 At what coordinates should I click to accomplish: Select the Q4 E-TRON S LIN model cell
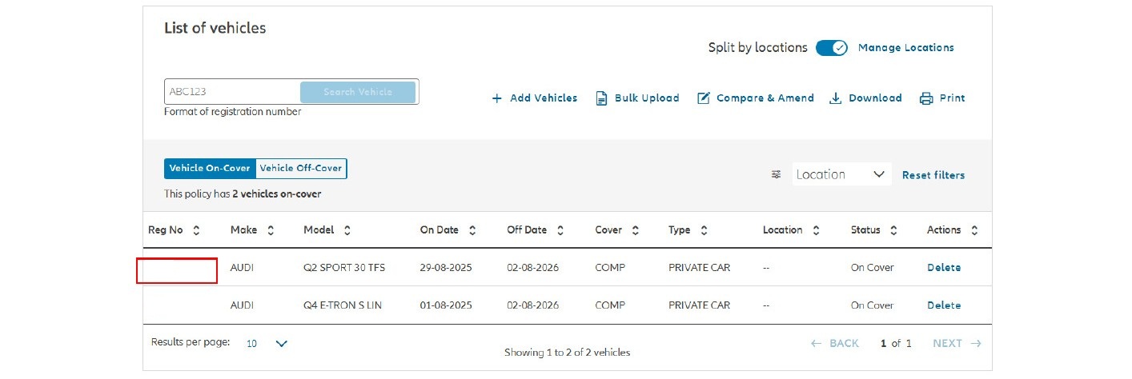(x=343, y=305)
